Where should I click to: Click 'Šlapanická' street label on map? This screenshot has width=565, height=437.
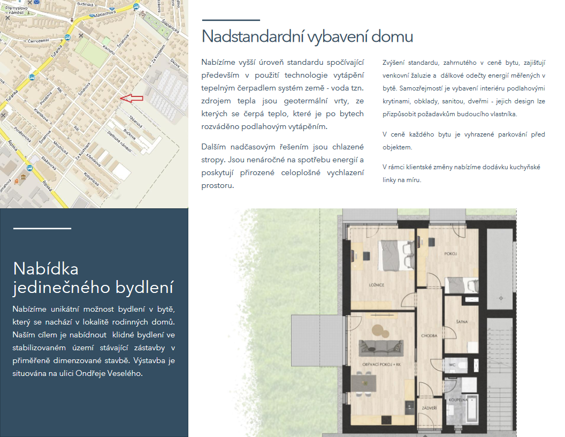pyautogui.click(x=170, y=26)
